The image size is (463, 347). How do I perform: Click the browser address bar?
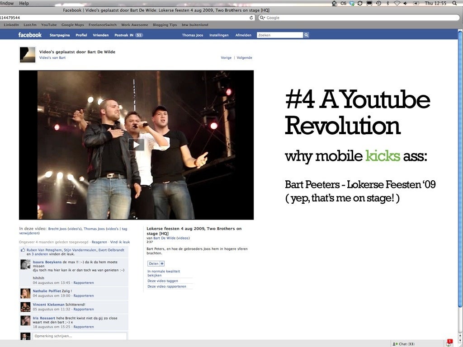[x=127, y=18]
